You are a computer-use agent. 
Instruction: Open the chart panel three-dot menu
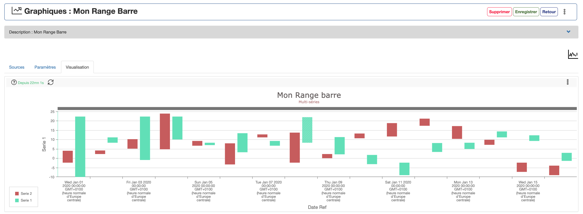[567, 82]
